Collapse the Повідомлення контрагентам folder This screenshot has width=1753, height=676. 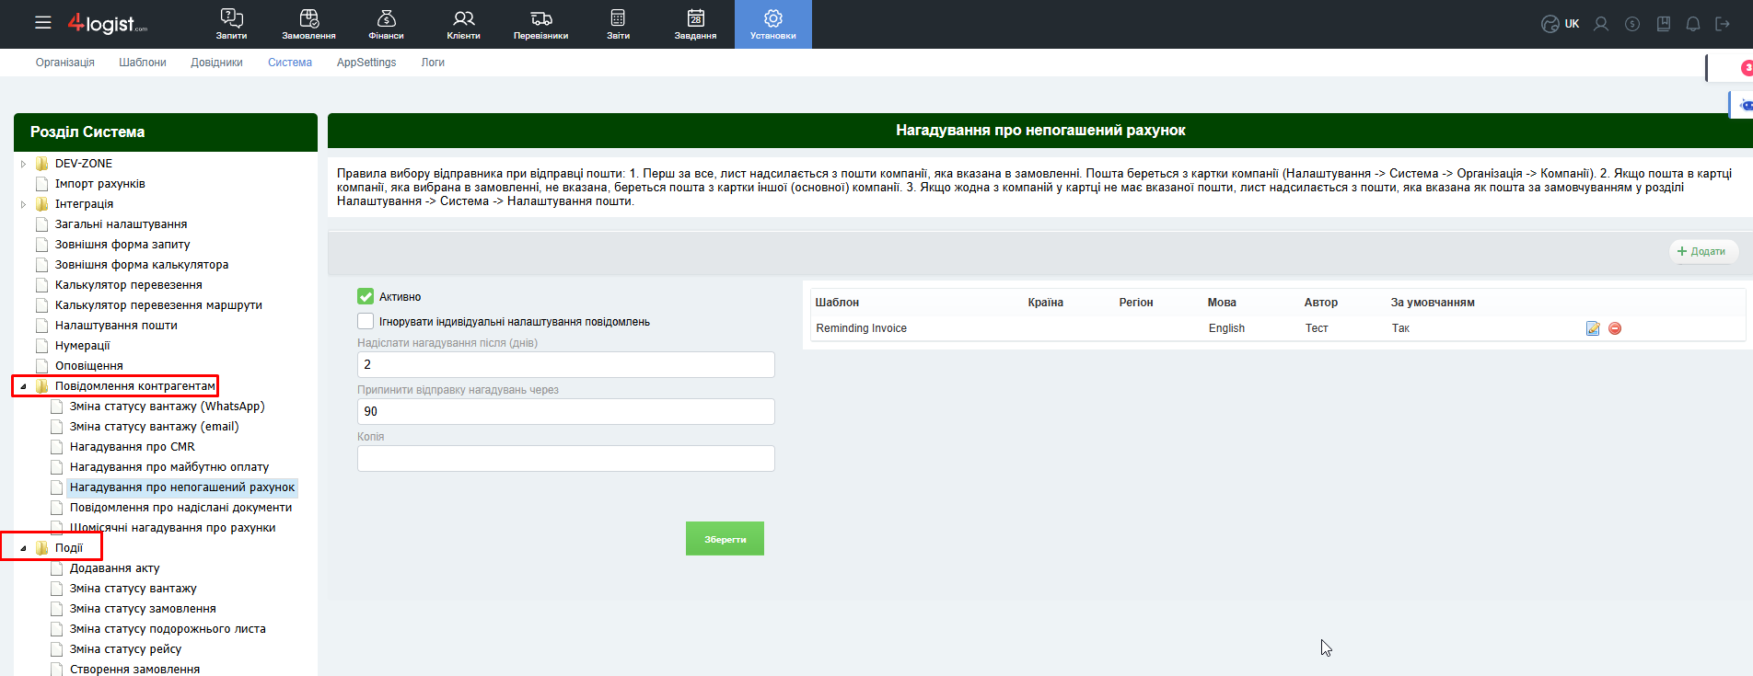click(x=23, y=386)
